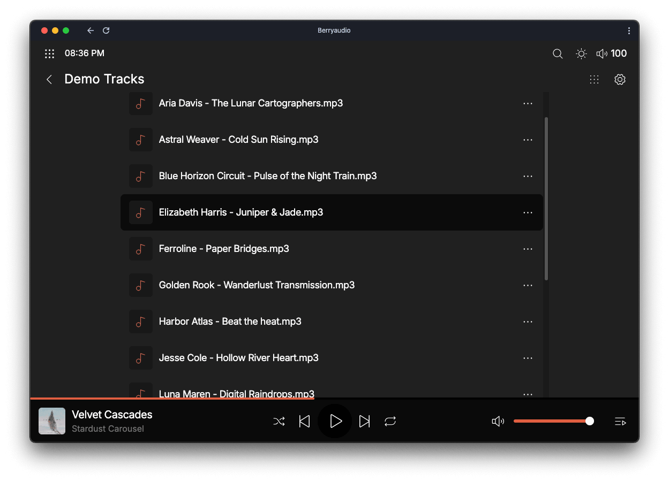Toggle the light/dark theme sun icon
The width and height of the screenshot is (669, 482).
581,53
